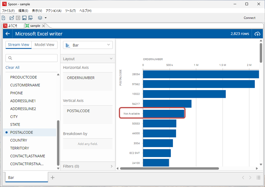Viewport: 265px width, 187px height.
Task: Click the back arrow beside Microsoft Excel writer
Action: (x=8, y=34)
